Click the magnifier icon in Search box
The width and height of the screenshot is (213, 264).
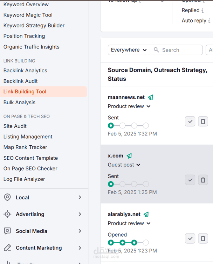(156, 50)
